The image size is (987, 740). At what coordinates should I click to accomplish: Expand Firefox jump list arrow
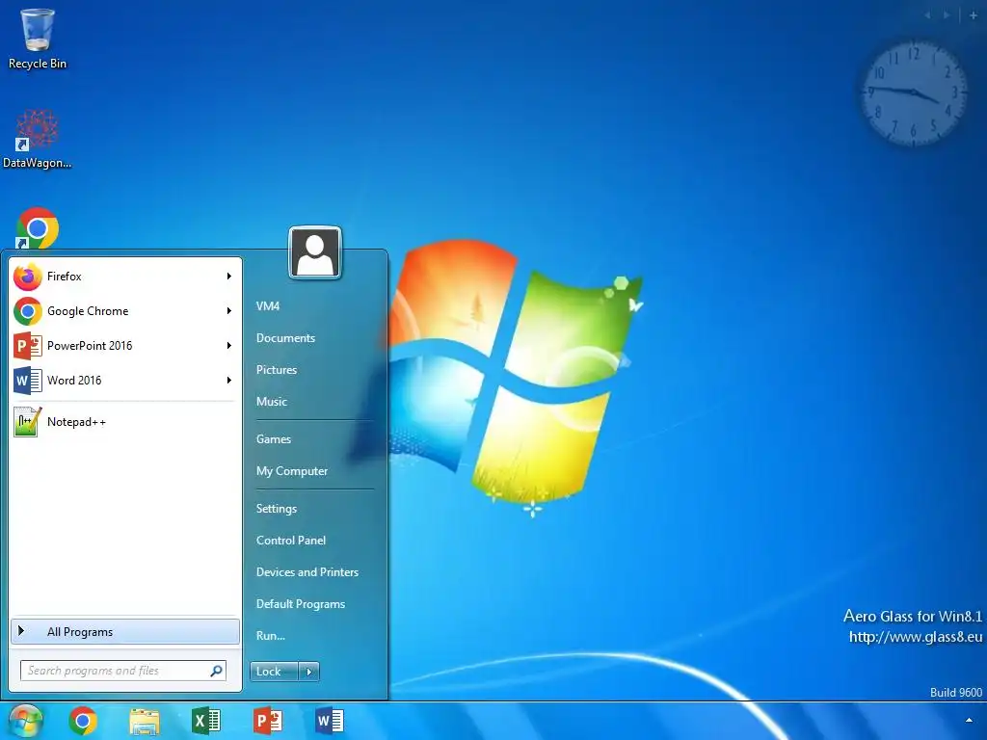tap(229, 277)
